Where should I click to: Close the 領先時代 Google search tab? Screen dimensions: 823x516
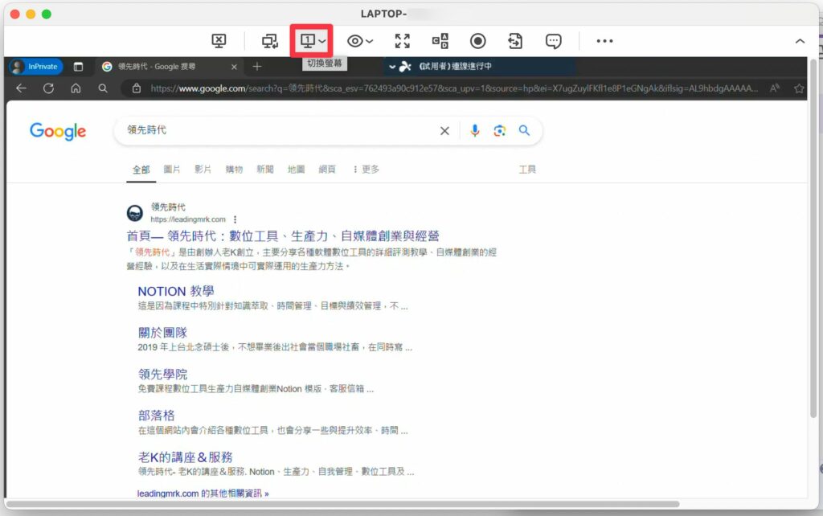click(234, 67)
